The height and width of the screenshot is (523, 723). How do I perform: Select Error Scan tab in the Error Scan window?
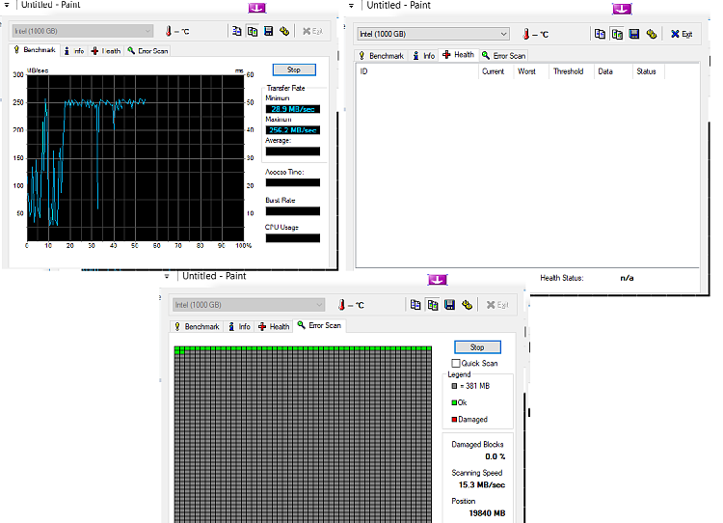coord(319,325)
